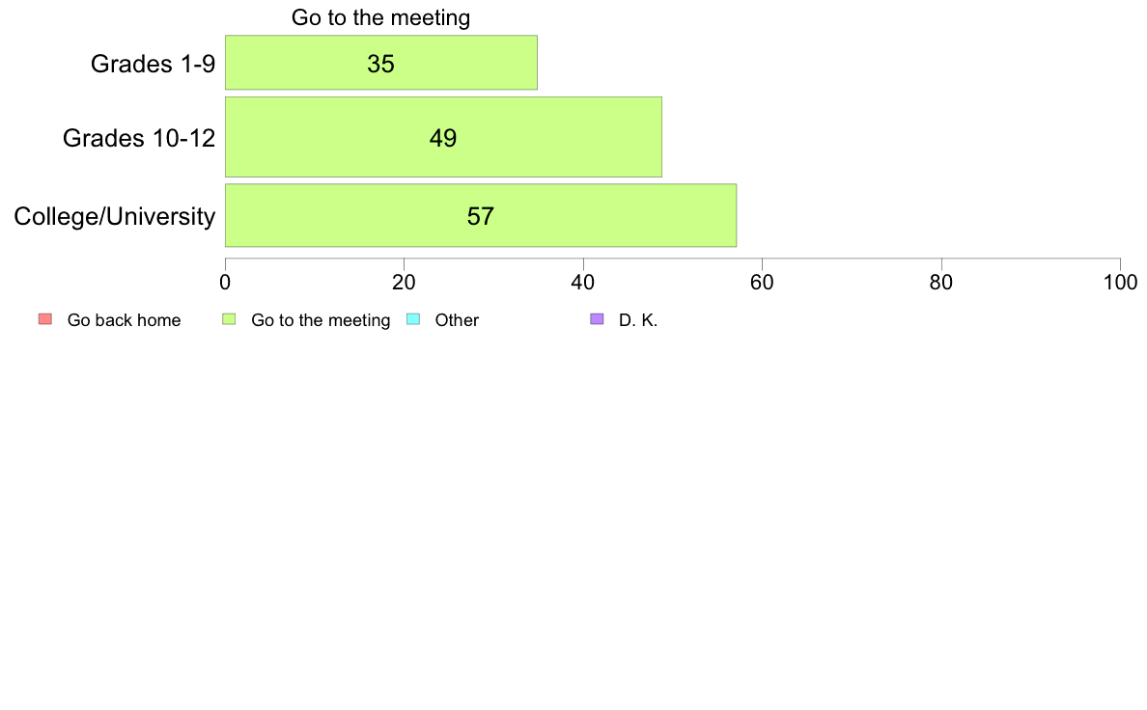Click the Go back home legend text
This screenshot has width=1147, height=710.
[124, 320]
